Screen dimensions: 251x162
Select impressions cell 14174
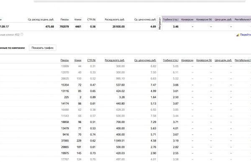(65, 104)
